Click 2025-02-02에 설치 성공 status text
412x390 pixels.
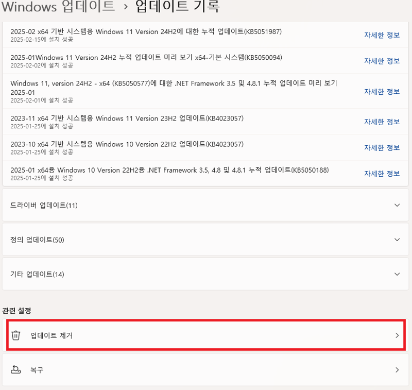(x=42, y=65)
